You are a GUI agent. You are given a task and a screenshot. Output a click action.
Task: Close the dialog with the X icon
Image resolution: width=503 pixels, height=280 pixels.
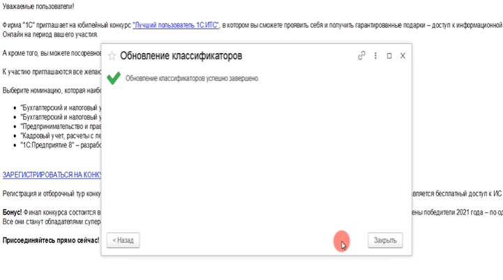point(403,56)
